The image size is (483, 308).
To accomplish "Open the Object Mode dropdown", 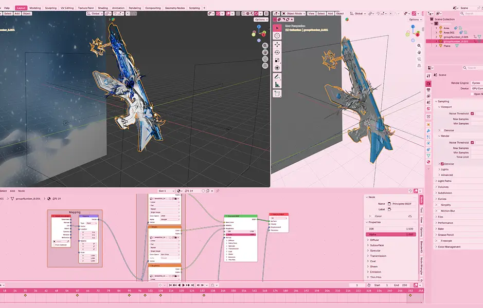I will pos(294,13).
